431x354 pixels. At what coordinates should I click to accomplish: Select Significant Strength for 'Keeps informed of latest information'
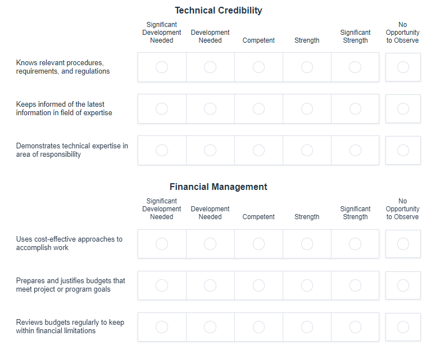[355, 109]
